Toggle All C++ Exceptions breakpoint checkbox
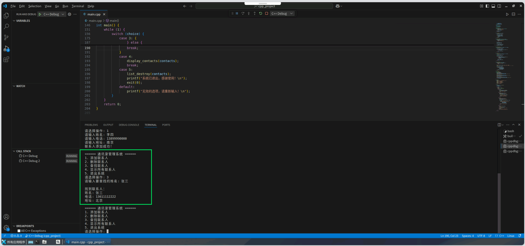The image size is (525, 246). pos(19,231)
